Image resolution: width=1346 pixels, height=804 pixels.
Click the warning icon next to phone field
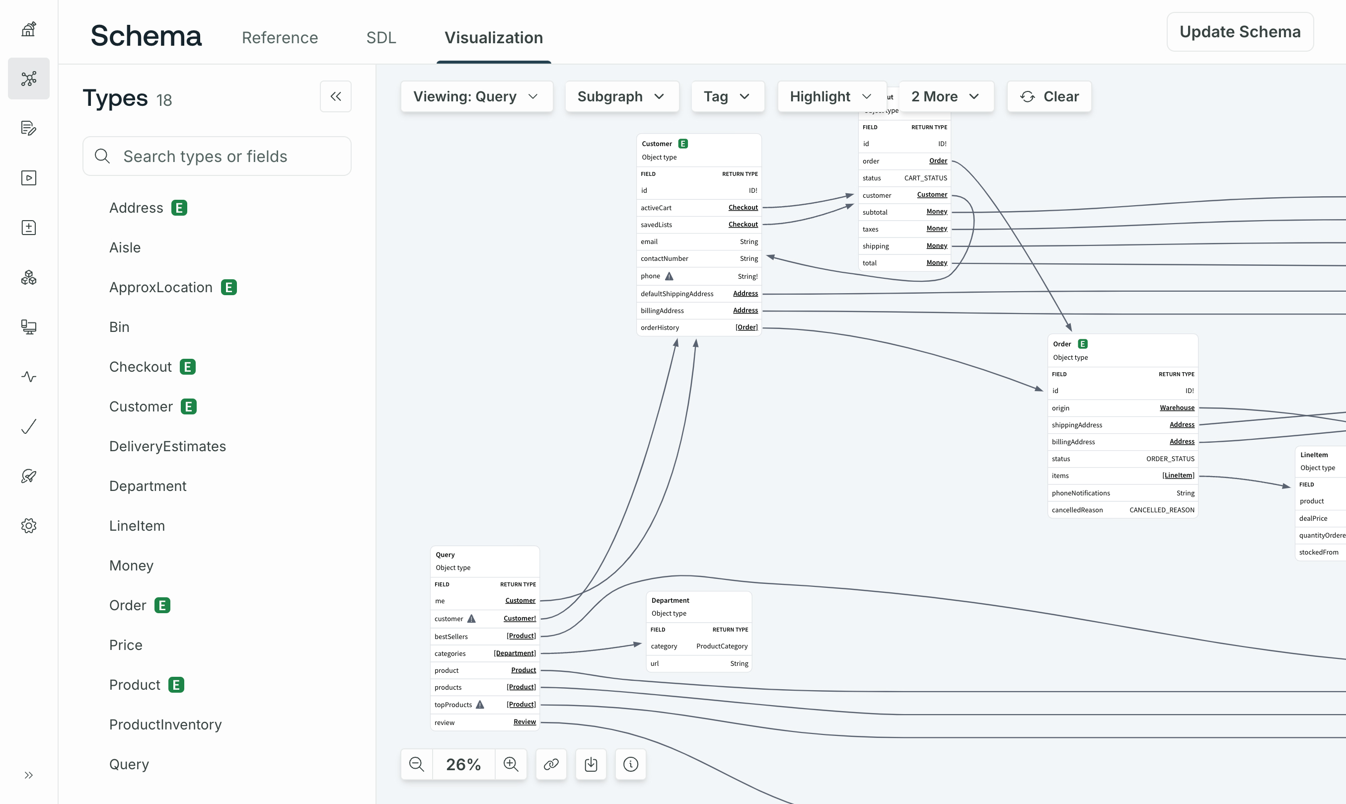pos(669,276)
